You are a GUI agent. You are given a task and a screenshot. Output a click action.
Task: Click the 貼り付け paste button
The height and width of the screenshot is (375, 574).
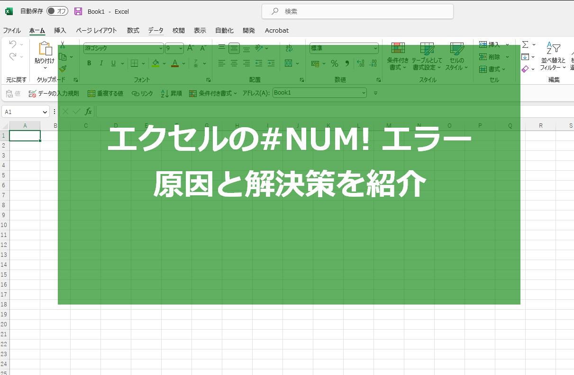point(45,53)
